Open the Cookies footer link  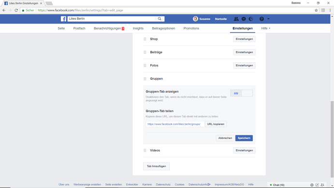180,185
